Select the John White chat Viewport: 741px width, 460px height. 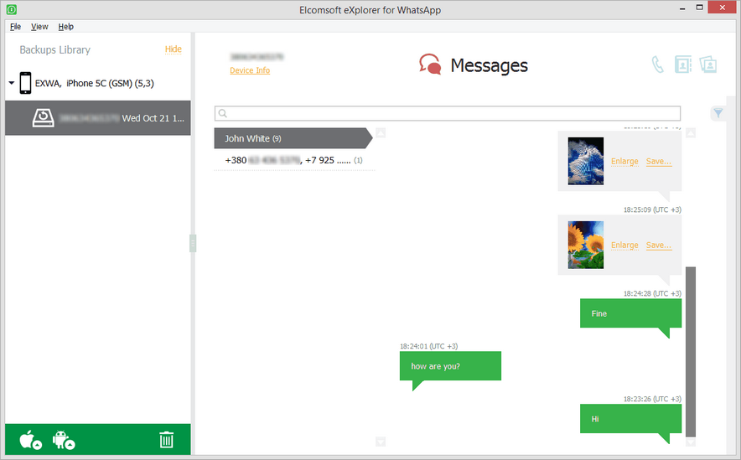tap(293, 138)
